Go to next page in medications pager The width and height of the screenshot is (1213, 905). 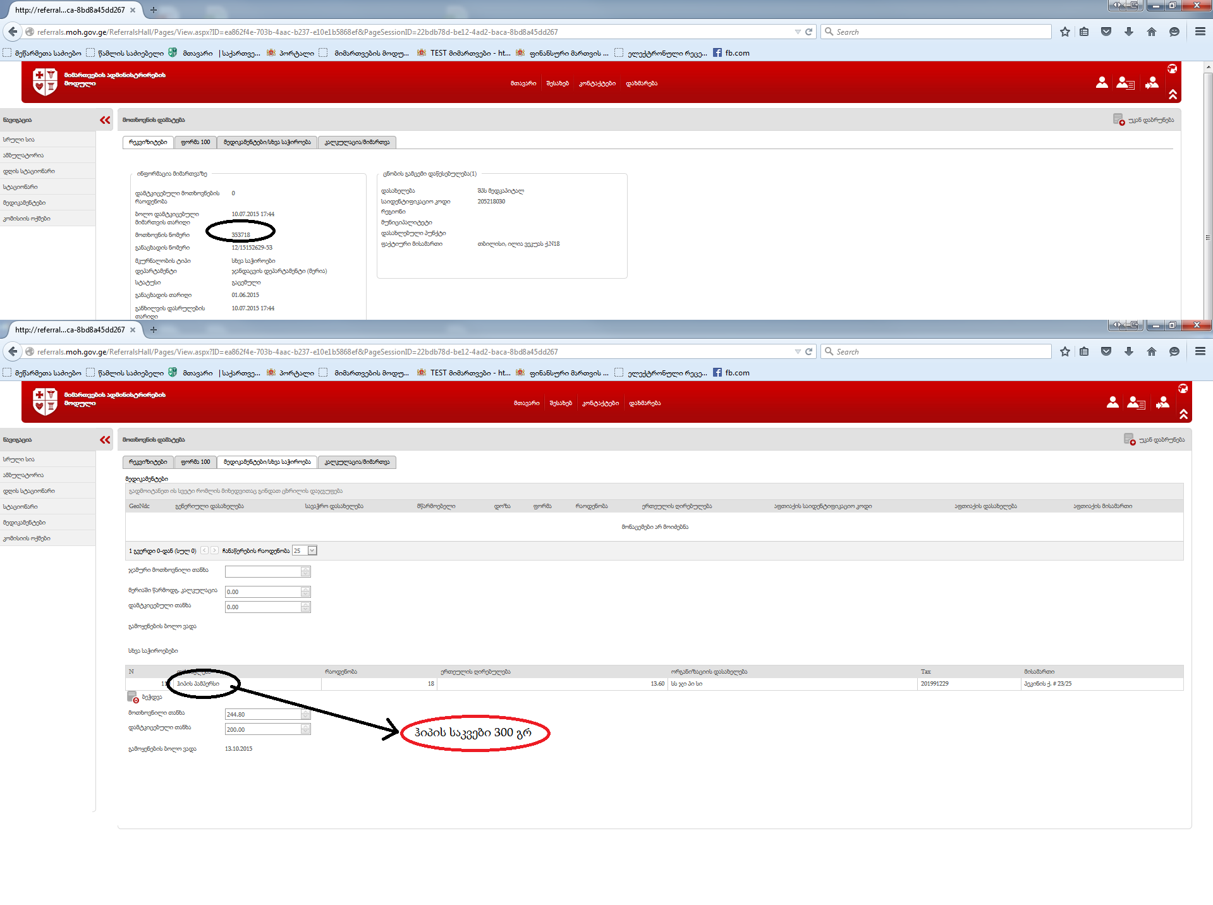215,550
